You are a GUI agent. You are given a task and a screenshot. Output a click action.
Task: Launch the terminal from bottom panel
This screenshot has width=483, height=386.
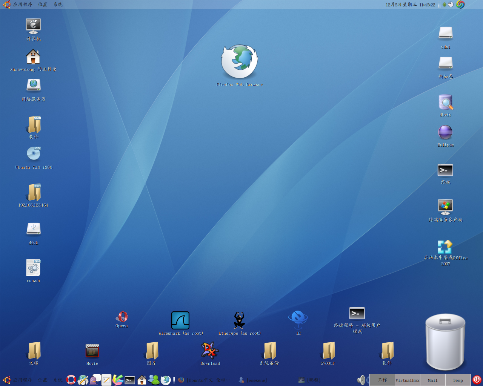click(130, 380)
